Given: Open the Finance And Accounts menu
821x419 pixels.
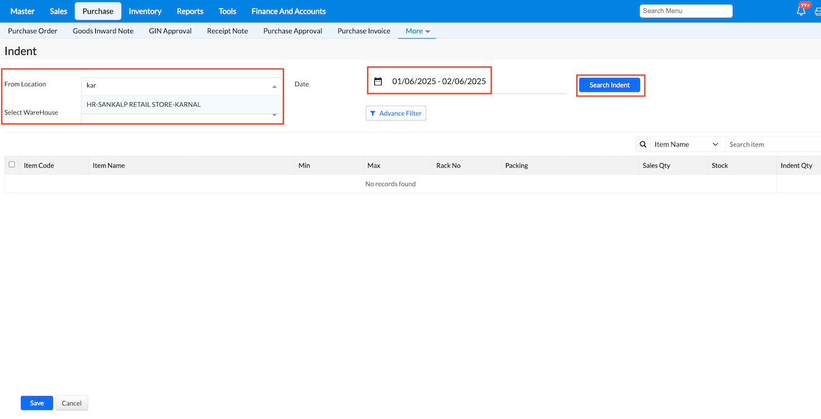Looking at the screenshot, I should [x=288, y=11].
